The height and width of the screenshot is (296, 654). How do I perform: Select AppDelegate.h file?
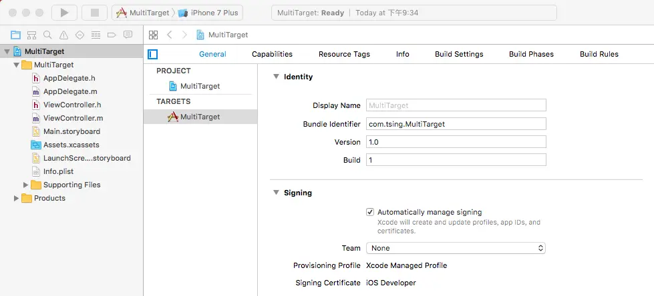[69, 78]
